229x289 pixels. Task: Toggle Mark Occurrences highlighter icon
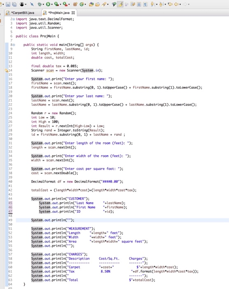[120, 4]
